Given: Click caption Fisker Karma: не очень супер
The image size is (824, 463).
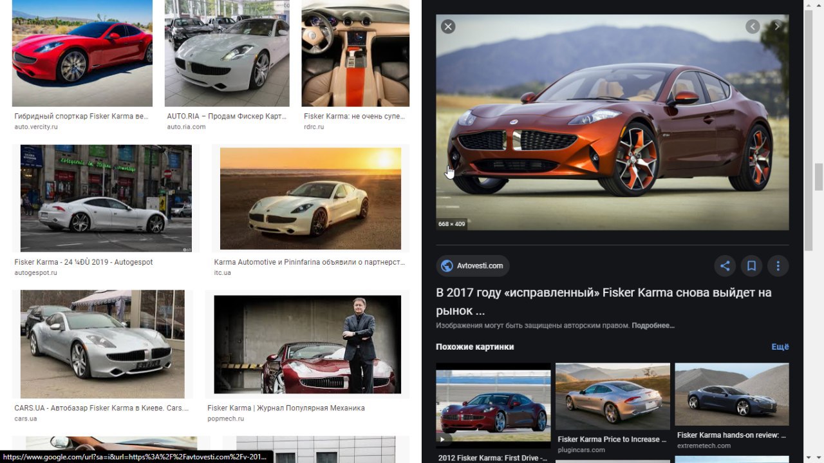Looking at the screenshot, I should pyautogui.click(x=354, y=117).
